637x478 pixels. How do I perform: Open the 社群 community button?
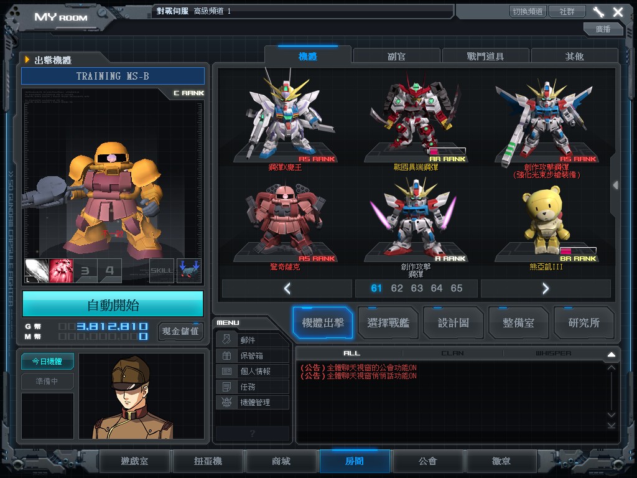pyautogui.click(x=567, y=11)
